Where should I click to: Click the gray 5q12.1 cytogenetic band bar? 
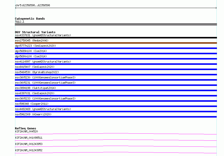click(x=116, y=24)
